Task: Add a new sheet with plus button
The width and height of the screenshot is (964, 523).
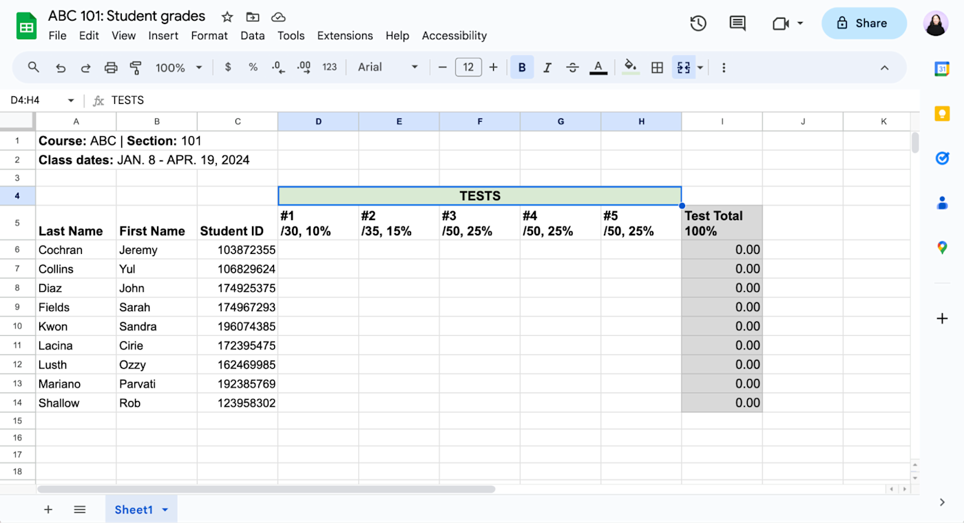Action: (x=48, y=509)
